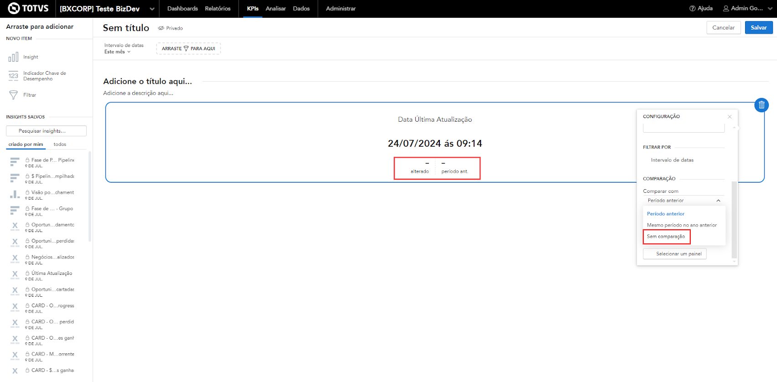Select the CARD - O...es ganh insight icon
This screenshot has width=777, height=382.
15,340
